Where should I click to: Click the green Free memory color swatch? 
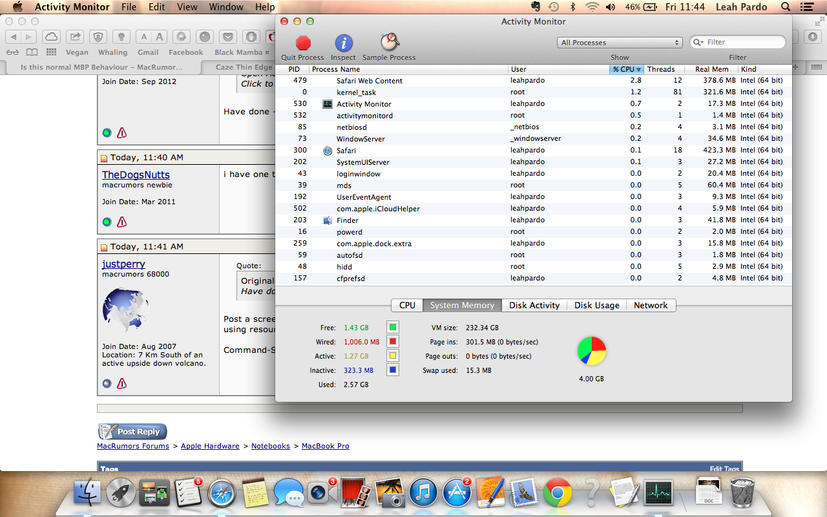(392, 328)
